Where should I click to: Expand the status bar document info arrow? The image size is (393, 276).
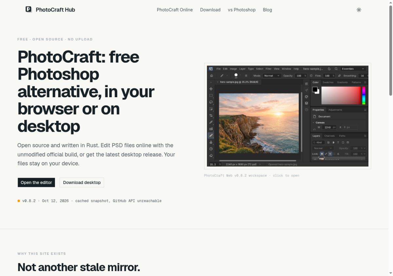pyautogui.click(x=260, y=164)
